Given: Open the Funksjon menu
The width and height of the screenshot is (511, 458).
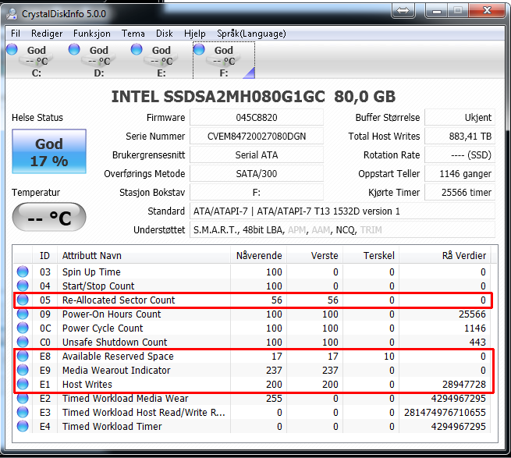Looking at the screenshot, I should tap(91, 34).
